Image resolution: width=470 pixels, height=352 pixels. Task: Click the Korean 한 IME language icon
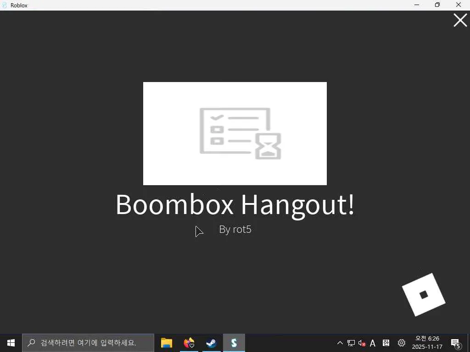pos(386,343)
